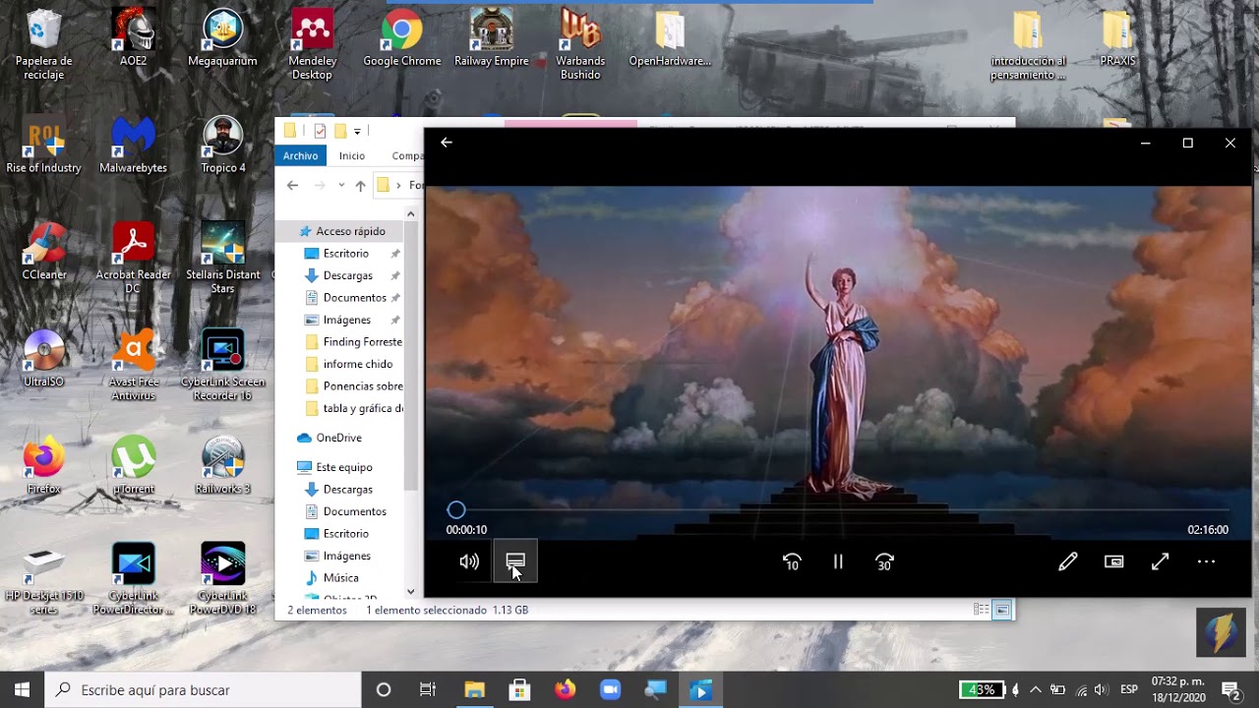The width and height of the screenshot is (1259, 708).
Task: Skip forward 30 seconds
Action: tap(884, 561)
